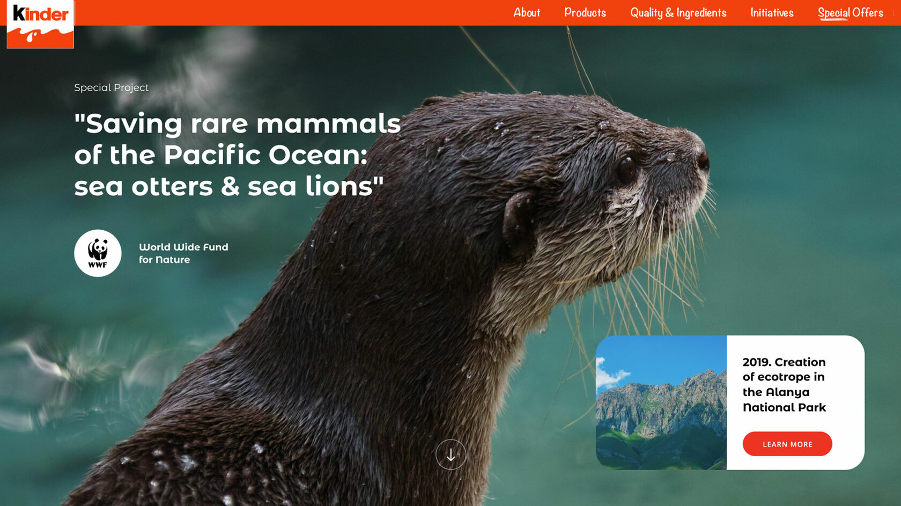Screen dimensions: 901x506
Task: Open the Alanya mountain thumbnail image
Action: click(x=661, y=402)
